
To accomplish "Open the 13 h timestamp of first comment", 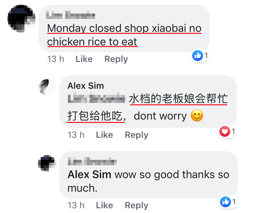I will click(x=56, y=59).
